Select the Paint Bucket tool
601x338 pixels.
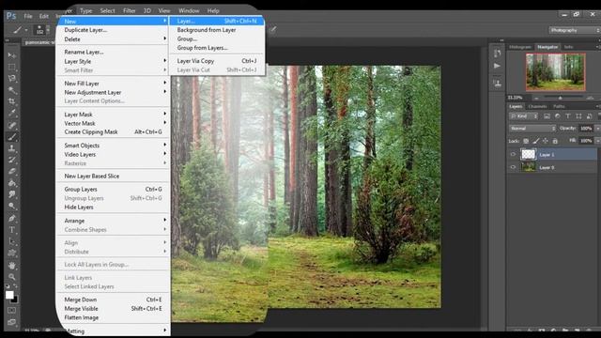12,183
